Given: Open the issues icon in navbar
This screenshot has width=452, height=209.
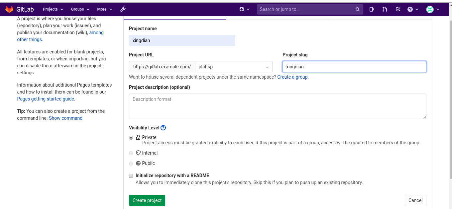Looking at the screenshot, I should 372,9.
